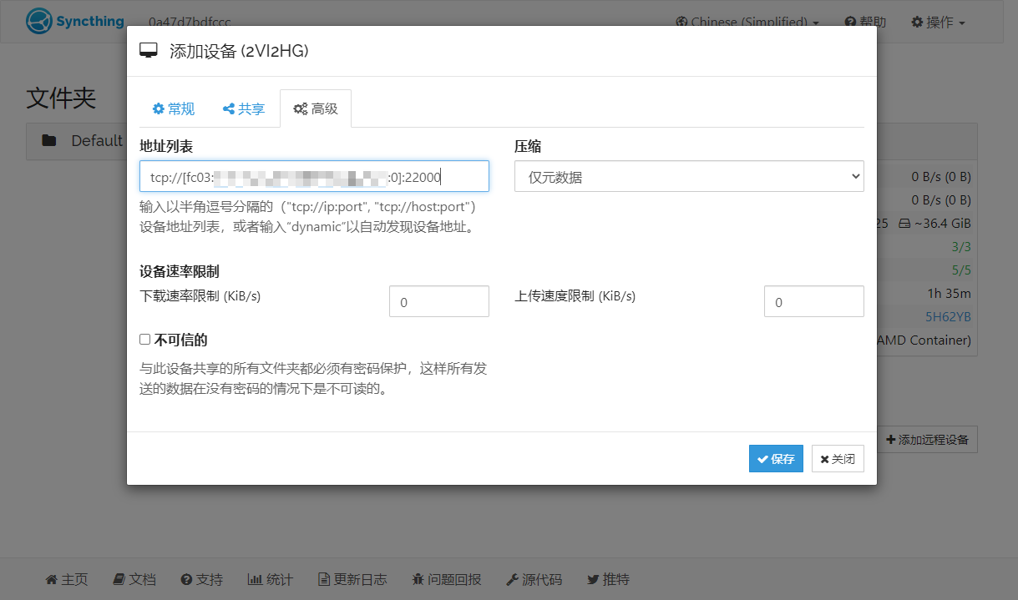The width and height of the screenshot is (1018, 600).
Task: Click the globe icon beside Chinese (Simplified)
Action: point(681,23)
